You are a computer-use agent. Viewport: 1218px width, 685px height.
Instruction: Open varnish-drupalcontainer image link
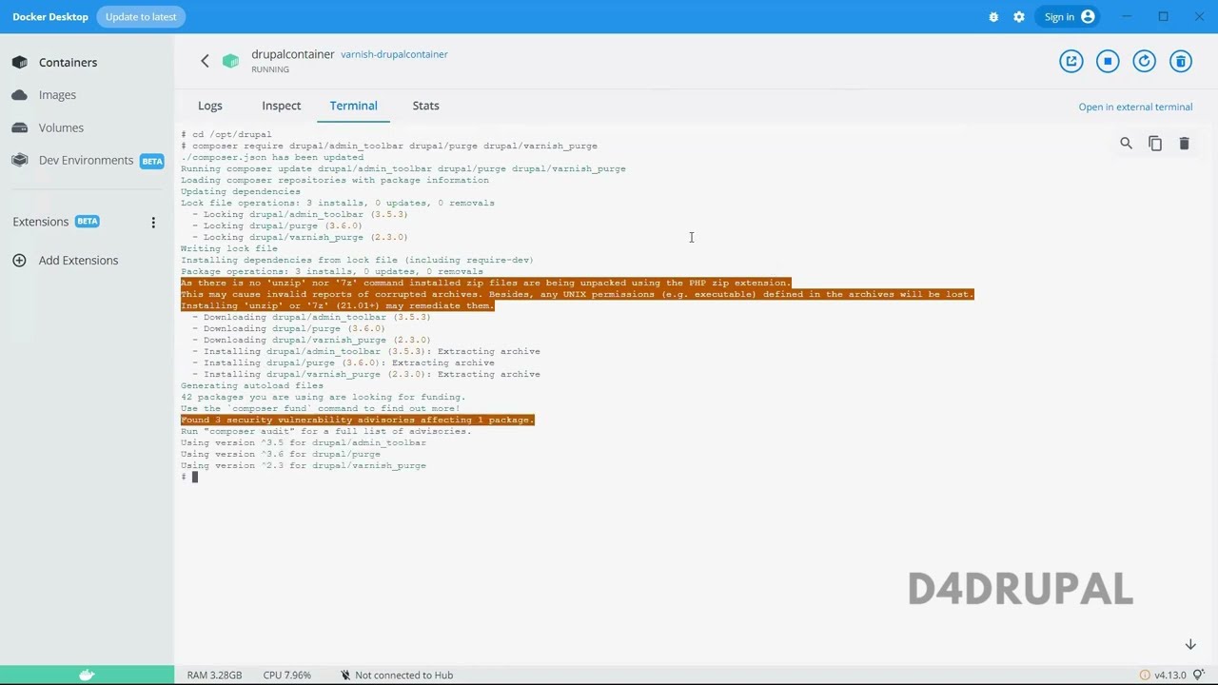tap(394, 54)
